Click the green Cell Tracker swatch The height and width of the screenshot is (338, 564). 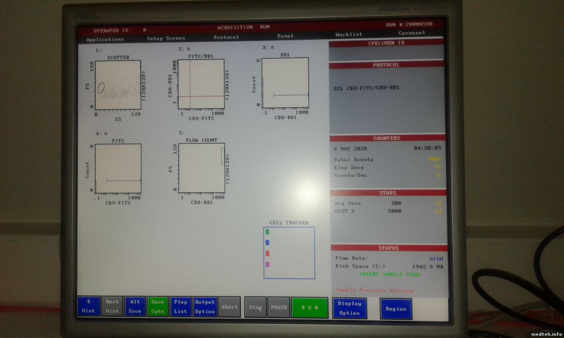coord(267,232)
